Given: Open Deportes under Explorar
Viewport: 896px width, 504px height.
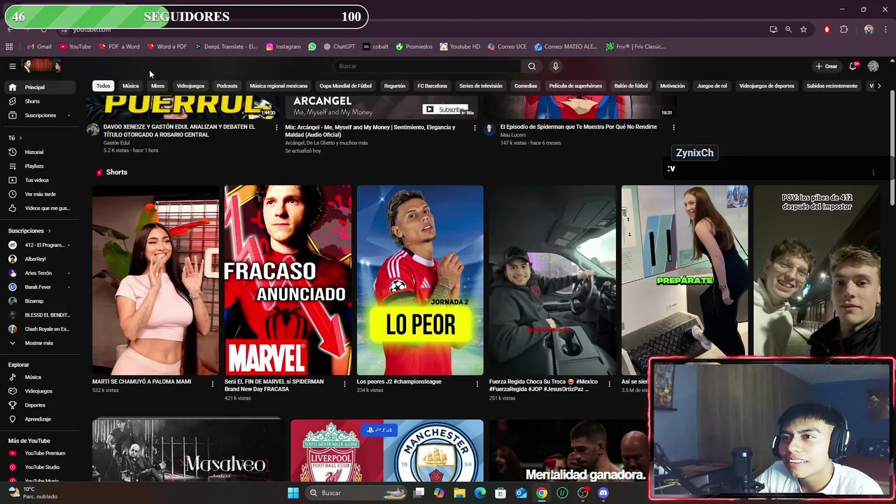Looking at the screenshot, I should click(x=40, y=405).
